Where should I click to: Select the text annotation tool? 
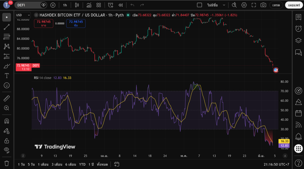(x=7, y=76)
